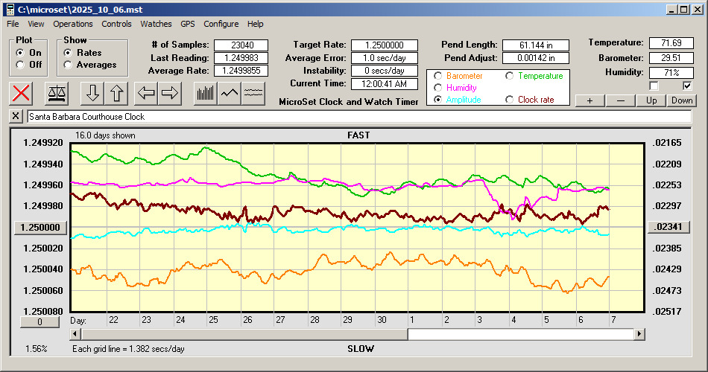Select the wavy lines smoothing icon
Viewport: 708px width, 372px height.
pos(253,93)
